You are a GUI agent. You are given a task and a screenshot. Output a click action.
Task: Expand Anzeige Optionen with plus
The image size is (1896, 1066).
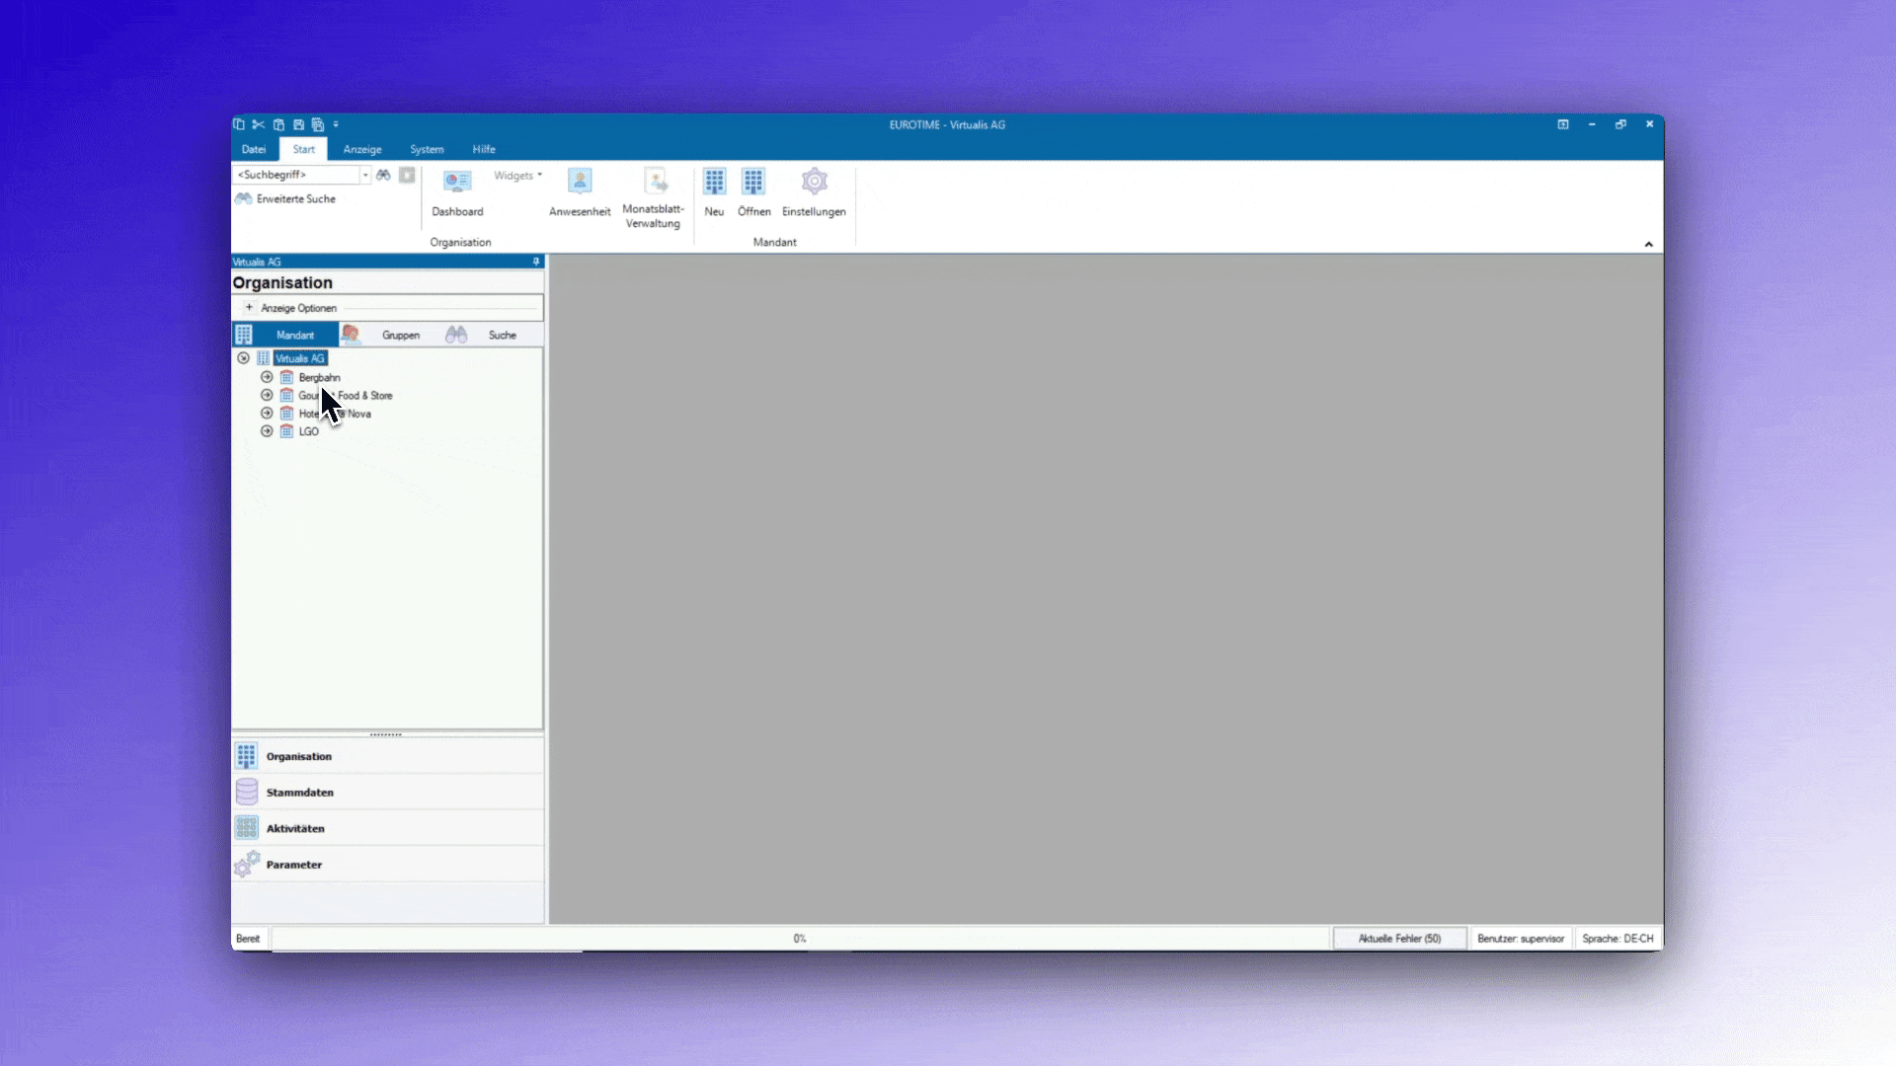pyautogui.click(x=249, y=308)
